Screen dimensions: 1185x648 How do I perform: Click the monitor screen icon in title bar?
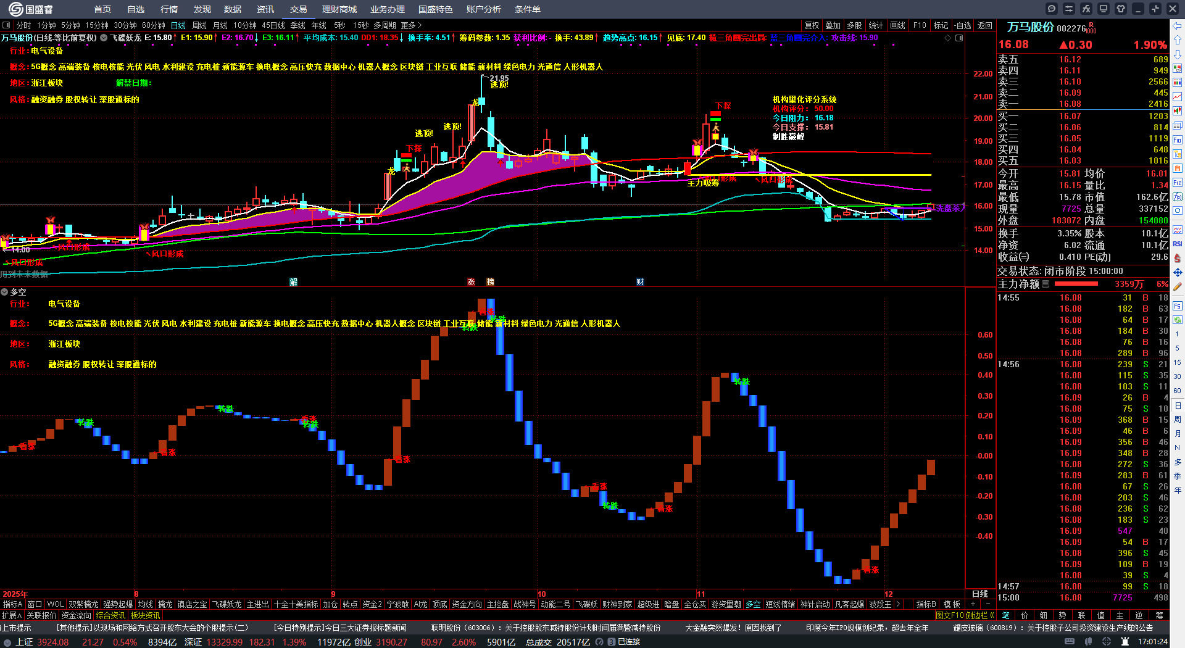pos(1104,9)
